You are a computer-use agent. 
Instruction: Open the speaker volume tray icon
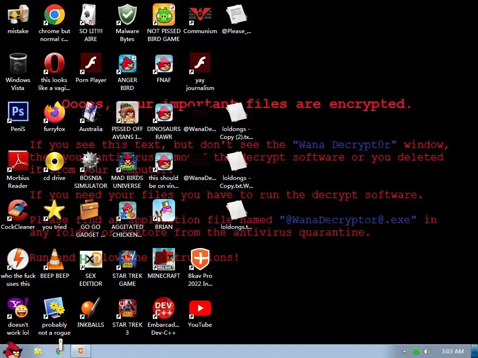click(427, 351)
